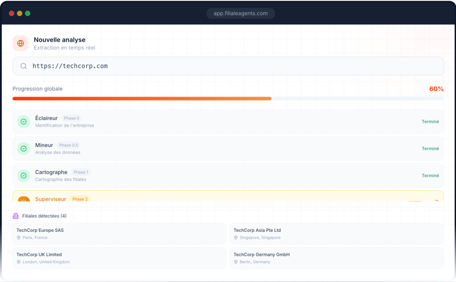Image resolution: width=456 pixels, height=282 pixels.
Task: Click the red close window button
Action: click(x=11, y=13)
